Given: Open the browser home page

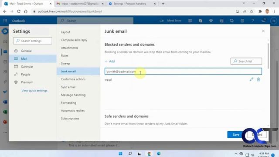Looking at the screenshot, I should 26,11.
